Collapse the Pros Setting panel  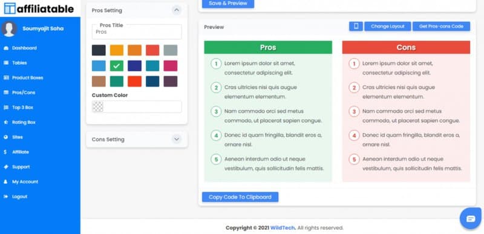[177, 10]
